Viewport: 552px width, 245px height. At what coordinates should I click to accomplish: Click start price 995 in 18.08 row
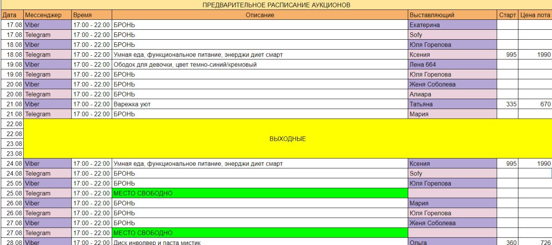click(508, 55)
